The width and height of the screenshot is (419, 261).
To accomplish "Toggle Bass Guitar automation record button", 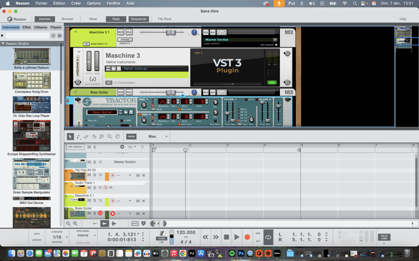I will point(100,213).
